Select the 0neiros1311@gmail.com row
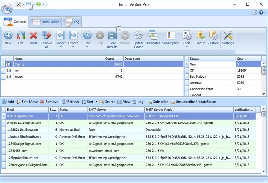Viewport: 268px width, 183px height. pyautogui.click(x=129, y=123)
